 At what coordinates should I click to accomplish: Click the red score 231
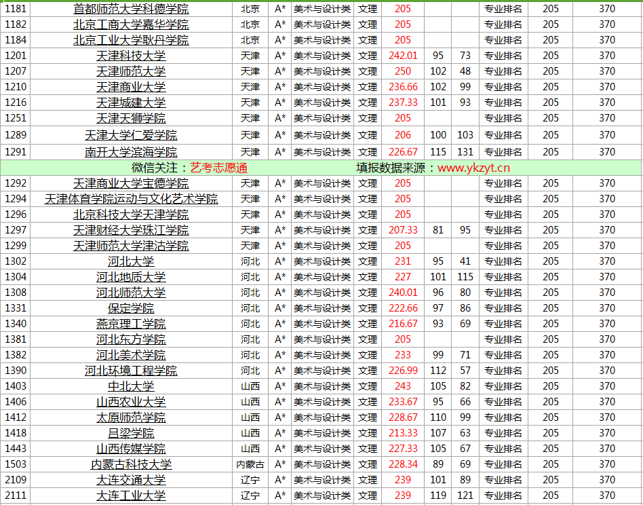tap(403, 261)
